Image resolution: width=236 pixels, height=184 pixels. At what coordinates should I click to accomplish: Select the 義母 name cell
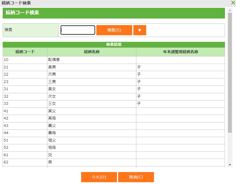[92, 133]
